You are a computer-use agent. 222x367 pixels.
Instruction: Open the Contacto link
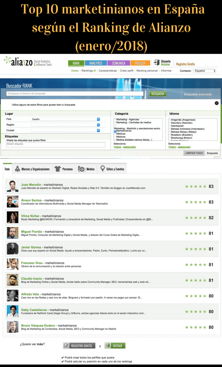185,71
